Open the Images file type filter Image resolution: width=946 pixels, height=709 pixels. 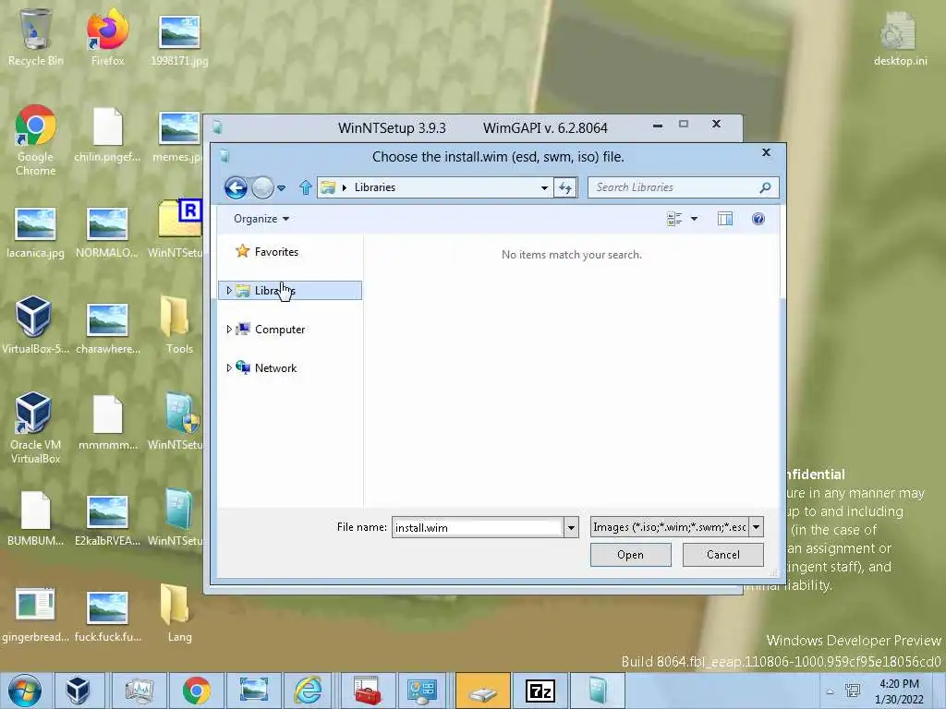point(677,527)
